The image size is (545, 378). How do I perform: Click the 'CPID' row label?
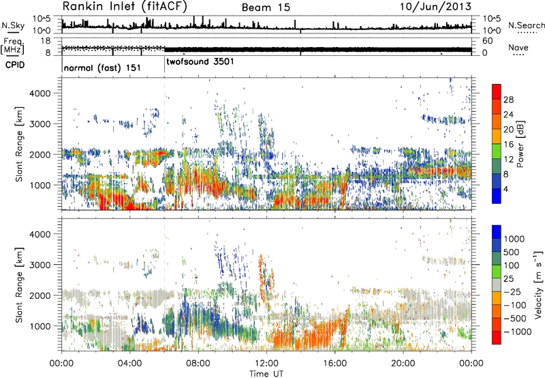15,65
